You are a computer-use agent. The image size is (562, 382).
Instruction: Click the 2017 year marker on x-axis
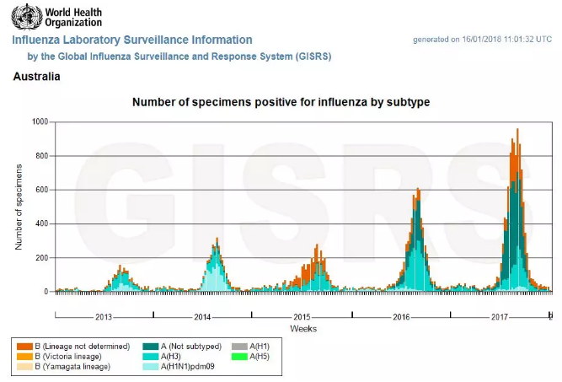[x=500, y=317]
